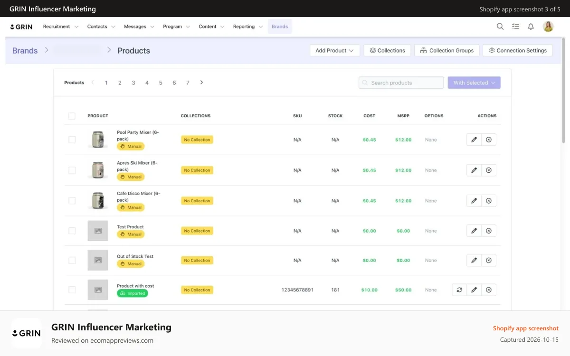
Task: Select the Brands navigation tab
Action: 280,27
